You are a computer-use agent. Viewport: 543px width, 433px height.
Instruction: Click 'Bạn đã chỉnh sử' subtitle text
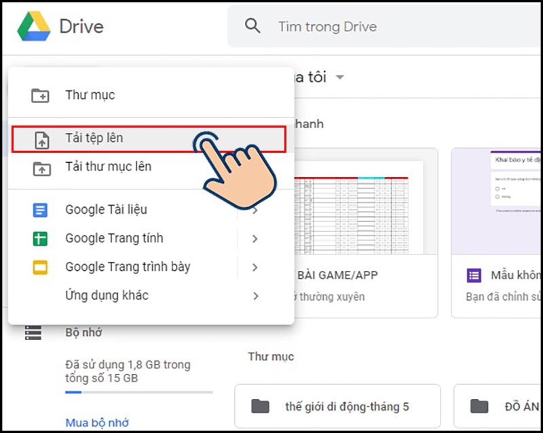(x=503, y=297)
